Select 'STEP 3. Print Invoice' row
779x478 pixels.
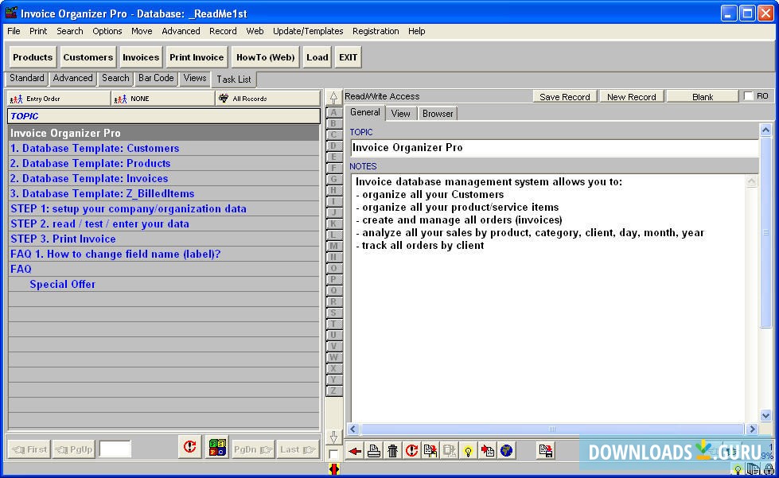point(164,239)
